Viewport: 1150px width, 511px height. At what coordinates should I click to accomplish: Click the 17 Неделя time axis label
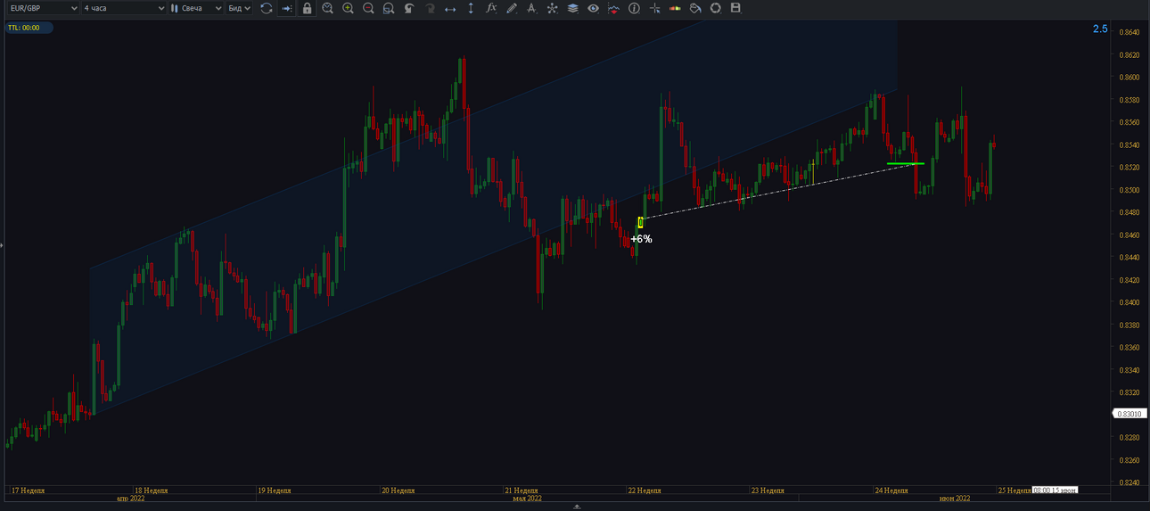(28, 490)
